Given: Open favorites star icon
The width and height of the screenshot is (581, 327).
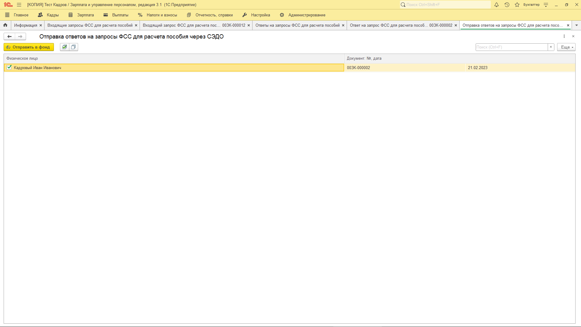Looking at the screenshot, I should point(517,5).
